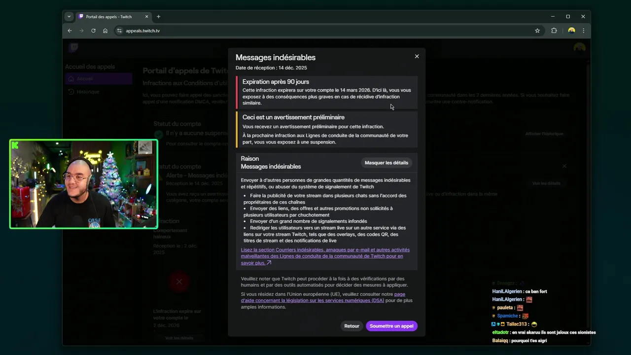The image size is (631, 355).
Task: Click the webcam overlay thumbnail
Action: [x=84, y=184]
